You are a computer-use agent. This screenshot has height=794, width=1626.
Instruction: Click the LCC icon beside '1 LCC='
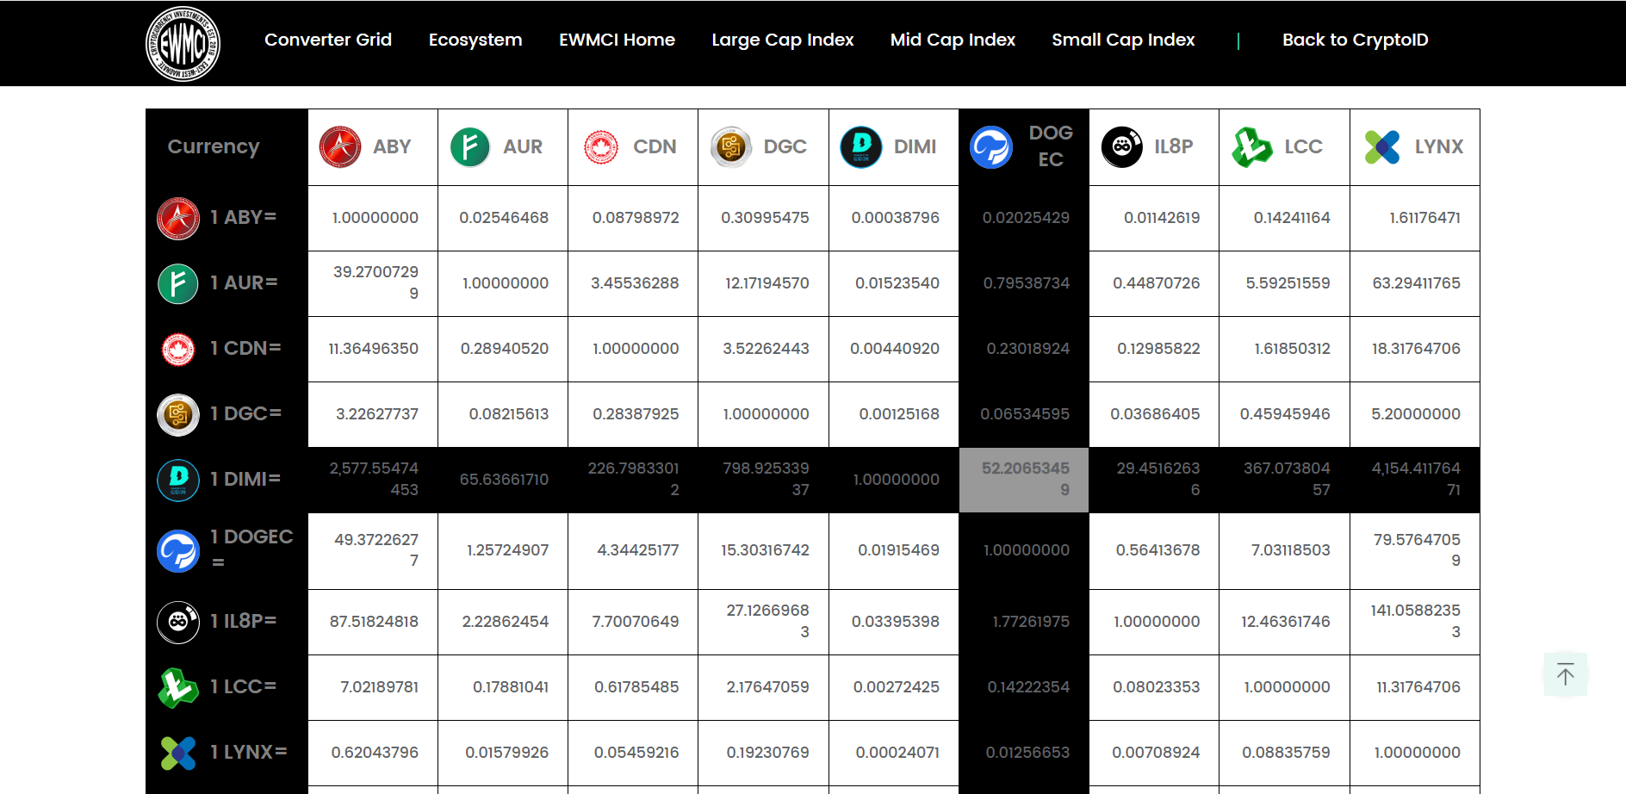(x=178, y=687)
